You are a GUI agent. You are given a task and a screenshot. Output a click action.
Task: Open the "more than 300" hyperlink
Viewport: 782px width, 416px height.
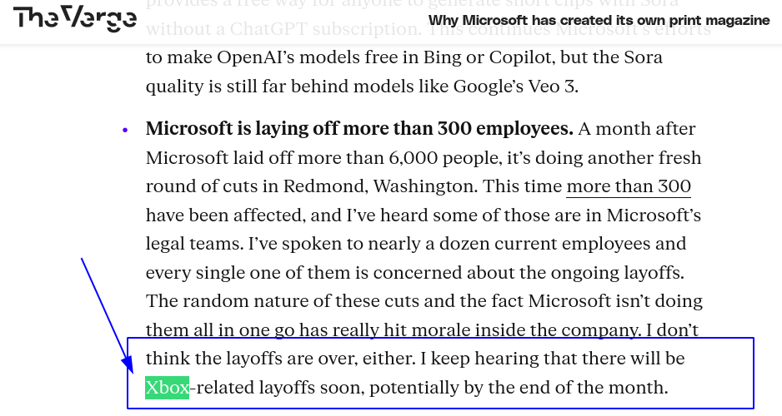[629, 186]
